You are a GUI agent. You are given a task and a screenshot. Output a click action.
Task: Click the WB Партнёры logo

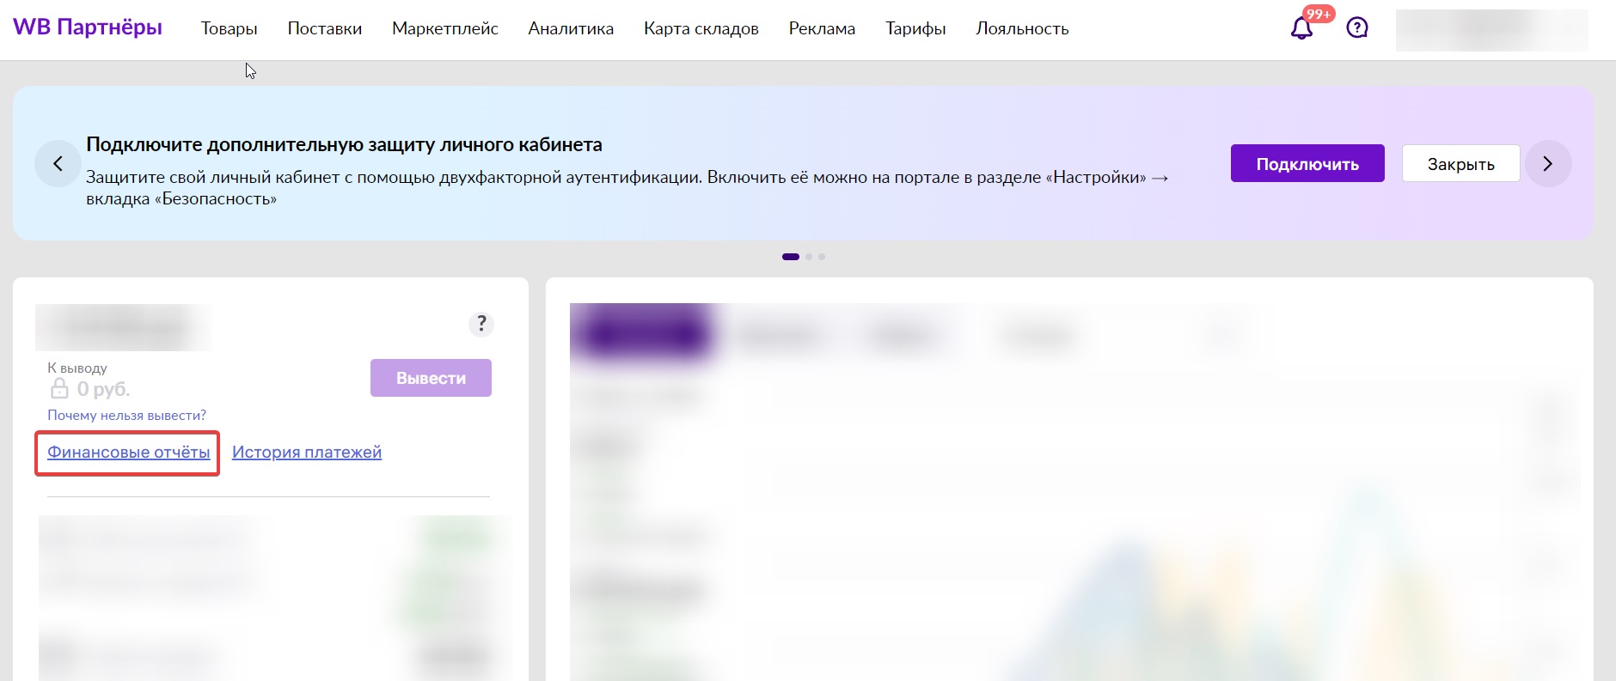pyautogui.click(x=88, y=27)
